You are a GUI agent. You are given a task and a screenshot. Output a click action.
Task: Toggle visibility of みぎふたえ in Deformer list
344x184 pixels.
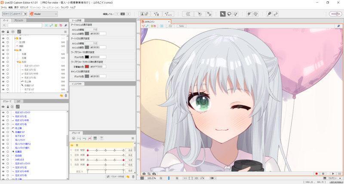click(x=3, y=160)
